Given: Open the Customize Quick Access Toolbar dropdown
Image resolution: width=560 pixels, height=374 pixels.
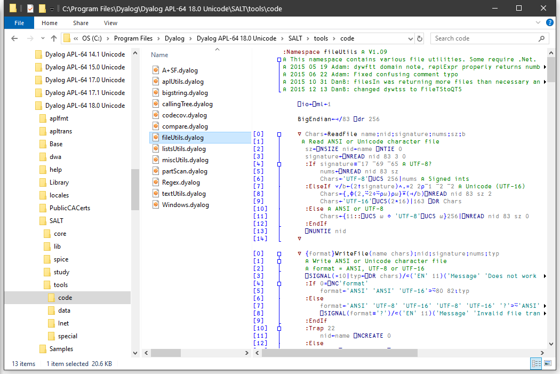Looking at the screenshot, I should (52, 9).
